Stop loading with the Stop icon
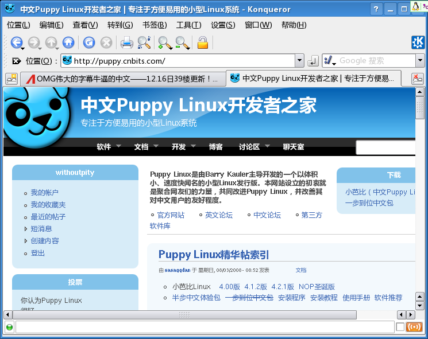 coord(106,42)
